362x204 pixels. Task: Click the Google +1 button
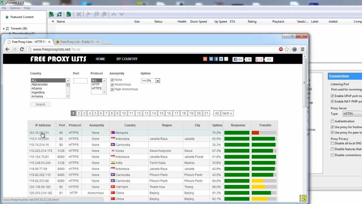[x=259, y=59]
